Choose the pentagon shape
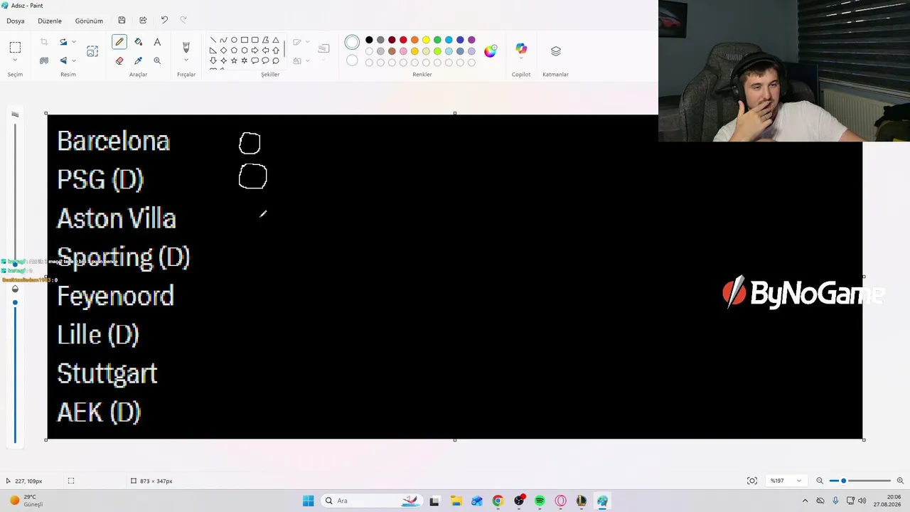This screenshot has height=512, width=910. pyautogui.click(x=234, y=50)
